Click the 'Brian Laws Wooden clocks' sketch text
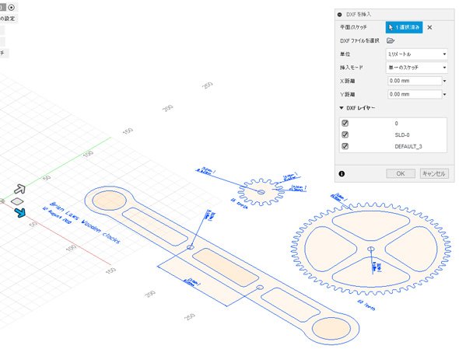The height and width of the screenshot is (349, 459). tap(85, 223)
